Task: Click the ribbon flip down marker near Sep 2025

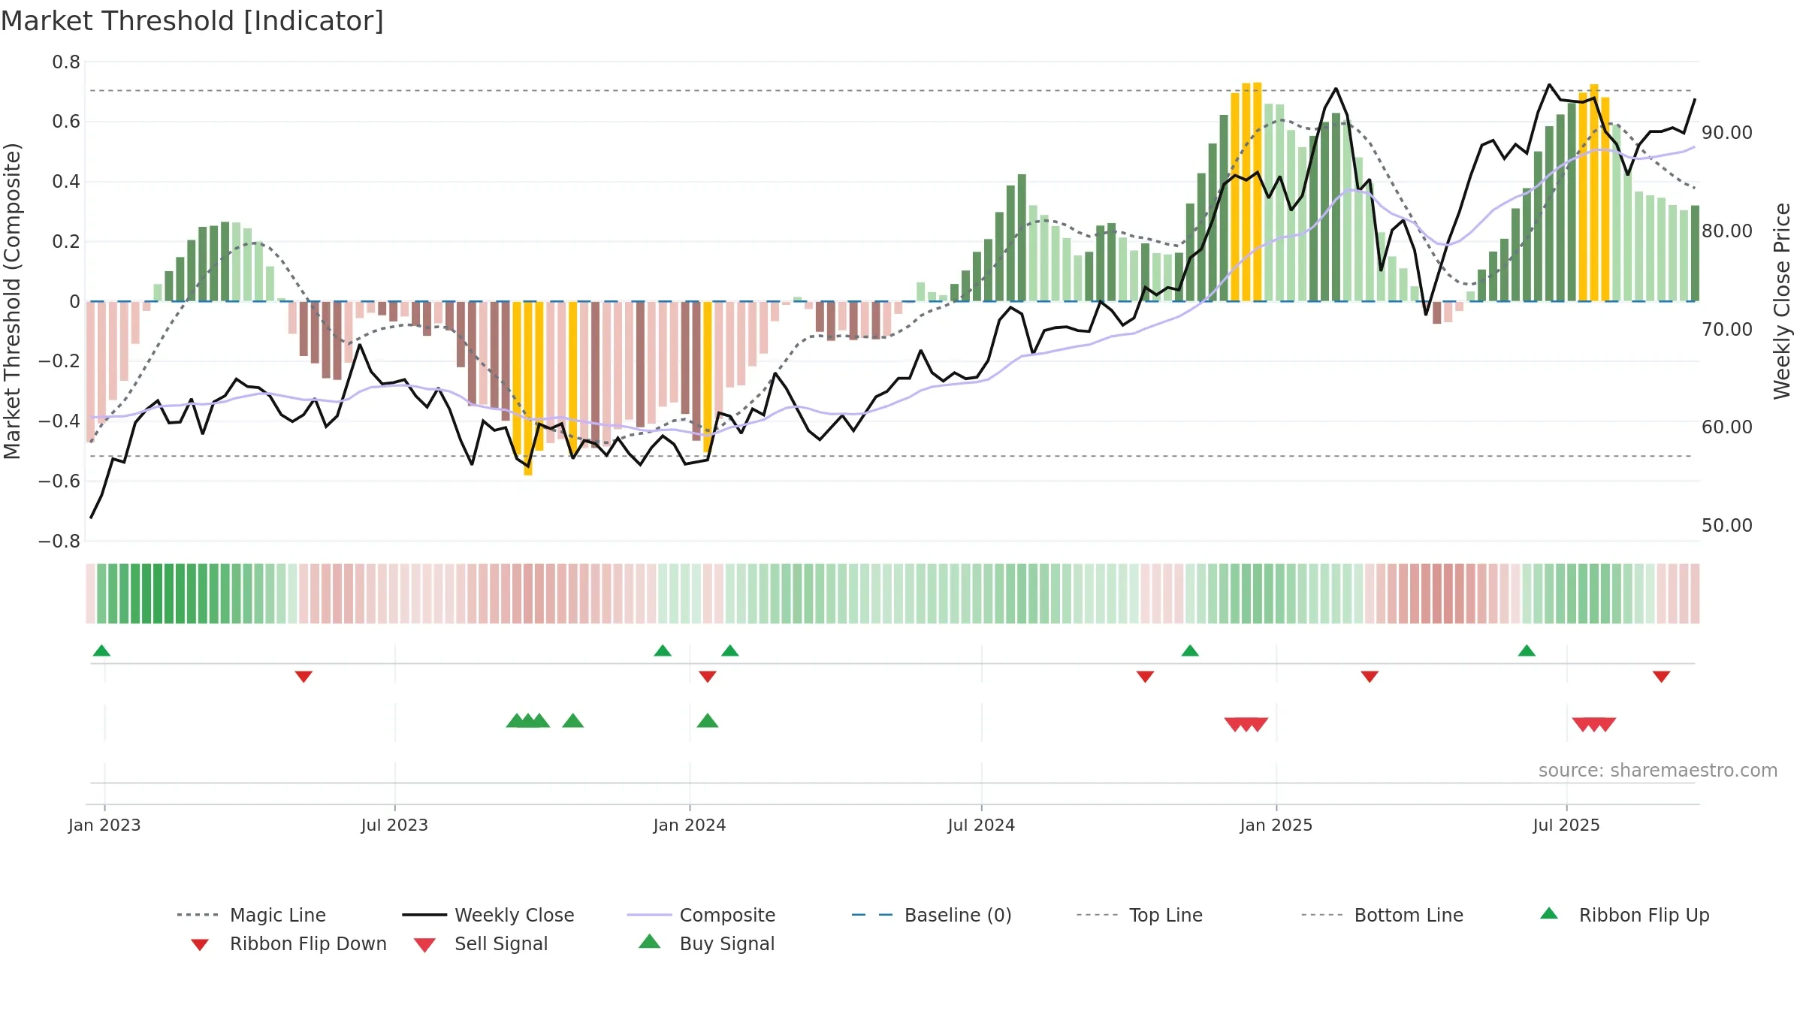Action: pos(1662,677)
